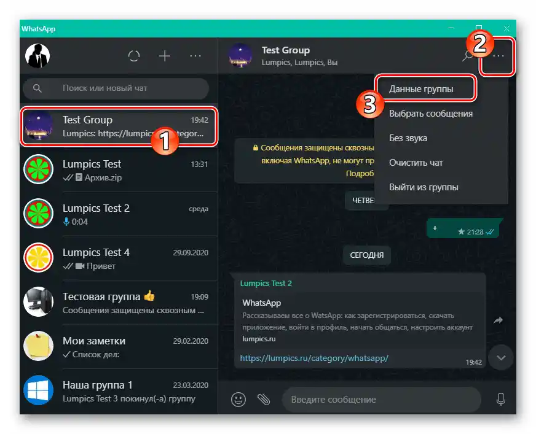The height and width of the screenshot is (434, 536).
Task: Click the Lumpics Test 2 sender name
Action: pos(266,284)
